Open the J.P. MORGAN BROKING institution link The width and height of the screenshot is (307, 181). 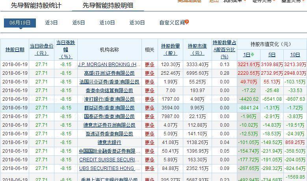click(x=109, y=65)
